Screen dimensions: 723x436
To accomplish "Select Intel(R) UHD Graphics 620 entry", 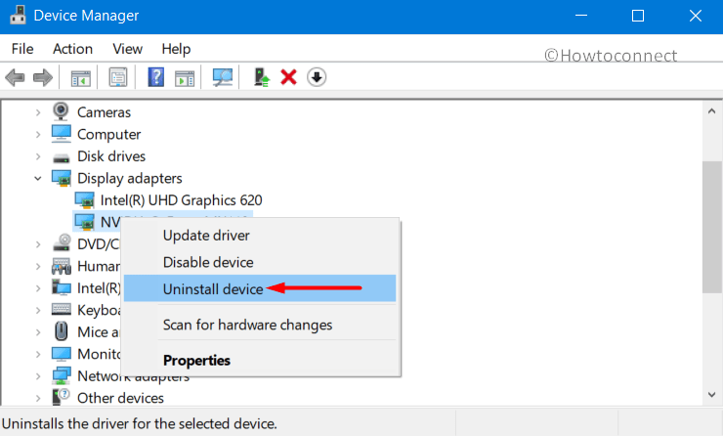I will click(x=181, y=200).
